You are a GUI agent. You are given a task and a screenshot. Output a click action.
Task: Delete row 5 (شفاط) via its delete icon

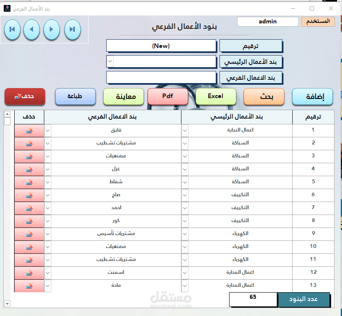coord(29,182)
